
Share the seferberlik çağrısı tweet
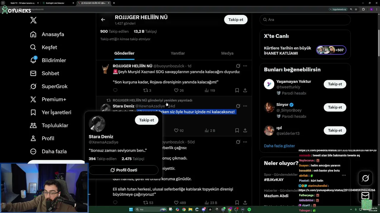245,203
